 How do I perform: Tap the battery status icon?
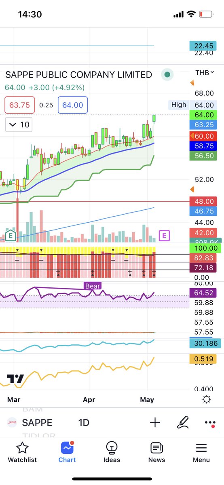(x=207, y=15)
